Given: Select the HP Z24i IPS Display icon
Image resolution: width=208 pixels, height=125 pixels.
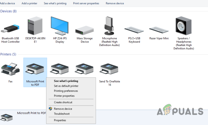Looking at the screenshot, I should pyautogui.click(x=60, y=26).
